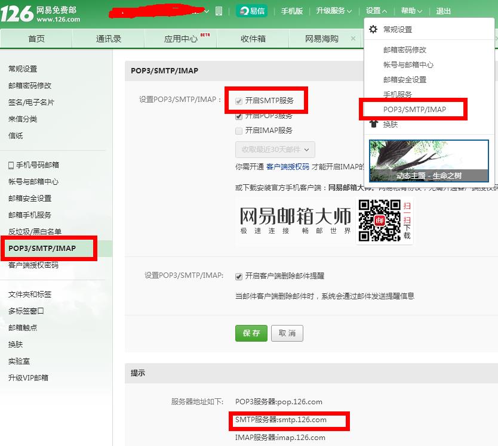
Task: Open 邮箱触点 in sidebar
Action: point(23,328)
